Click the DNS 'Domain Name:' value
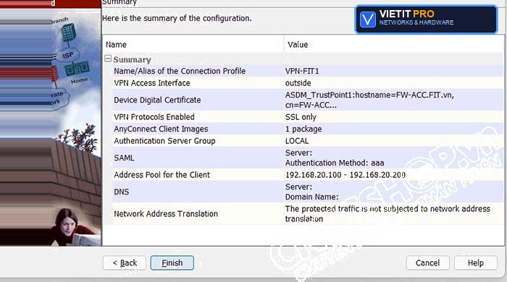The image size is (507, 282). (311, 197)
